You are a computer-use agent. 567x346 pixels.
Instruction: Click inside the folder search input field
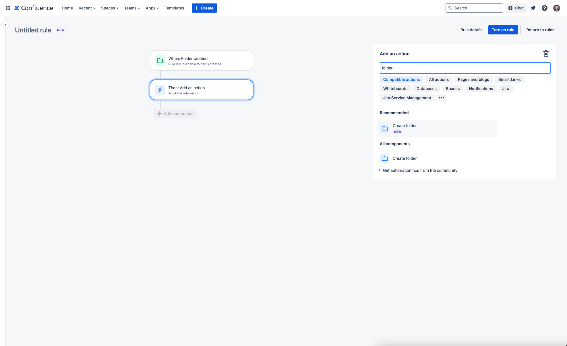[465, 68]
